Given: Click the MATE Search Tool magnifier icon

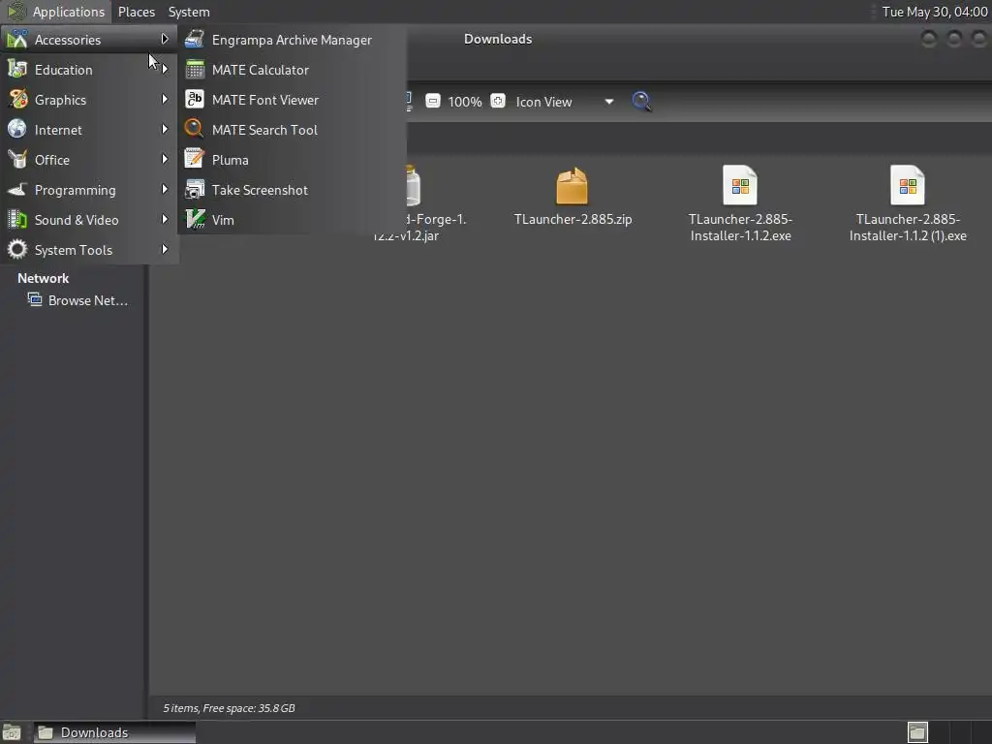Looking at the screenshot, I should click(x=194, y=129).
